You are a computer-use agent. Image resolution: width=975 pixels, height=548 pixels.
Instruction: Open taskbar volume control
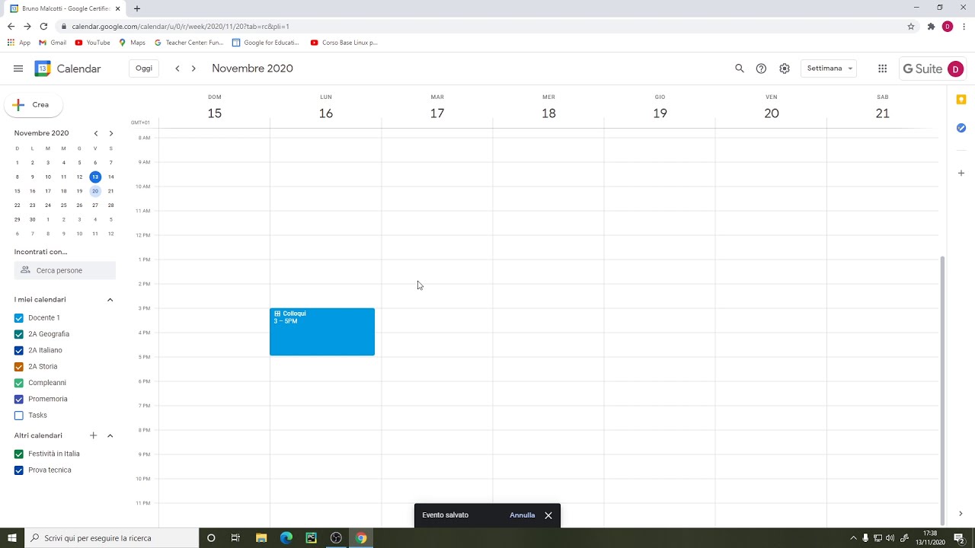coord(890,538)
